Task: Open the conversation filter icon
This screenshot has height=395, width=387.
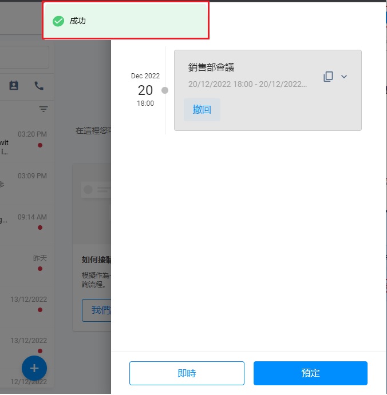Action: (x=44, y=109)
